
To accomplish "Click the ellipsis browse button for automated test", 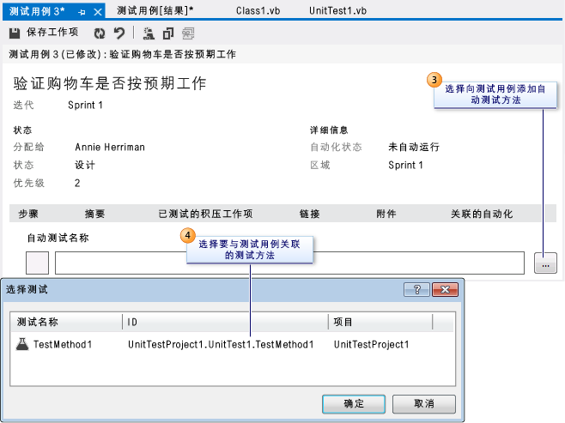I will pyautogui.click(x=545, y=263).
